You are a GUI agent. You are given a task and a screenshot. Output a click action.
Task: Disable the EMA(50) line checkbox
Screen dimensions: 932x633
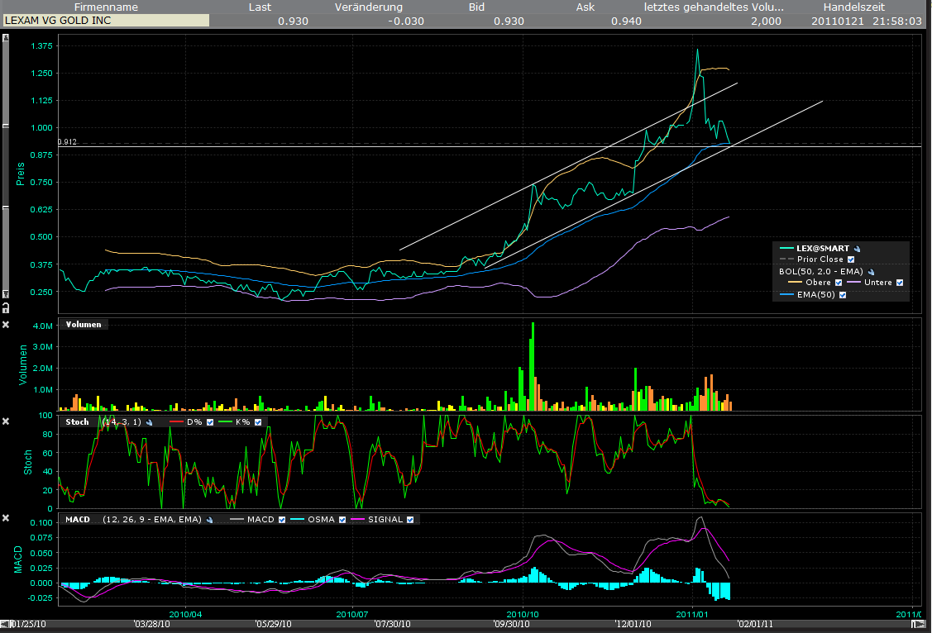pyautogui.click(x=843, y=295)
